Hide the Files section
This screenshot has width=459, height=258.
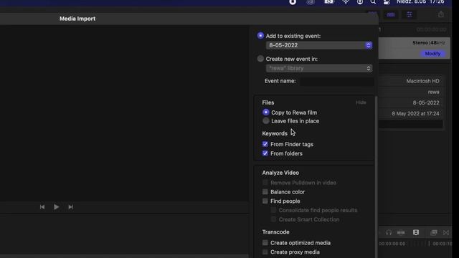(361, 102)
